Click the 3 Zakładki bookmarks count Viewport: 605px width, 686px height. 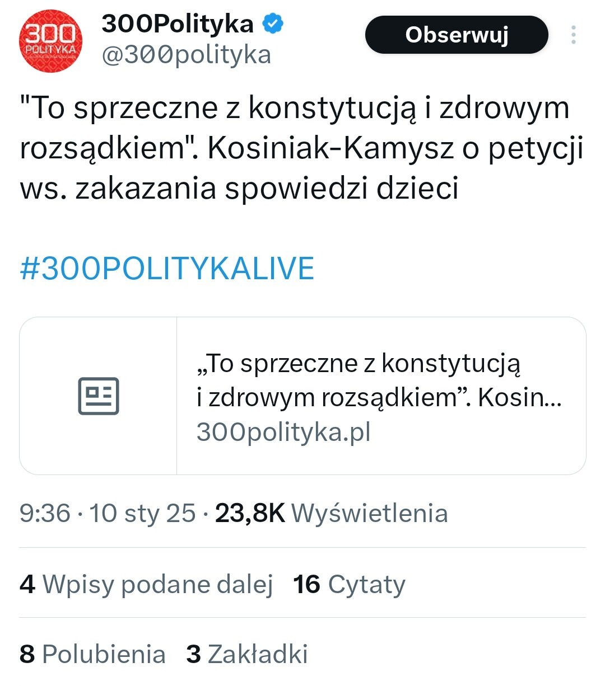tap(247, 654)
